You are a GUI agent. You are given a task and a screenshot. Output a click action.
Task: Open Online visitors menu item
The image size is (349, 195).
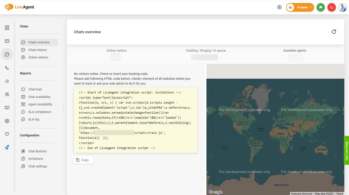[x=39, y=58]
